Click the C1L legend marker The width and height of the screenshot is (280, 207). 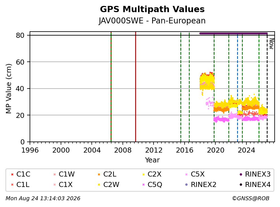[12, 185]
